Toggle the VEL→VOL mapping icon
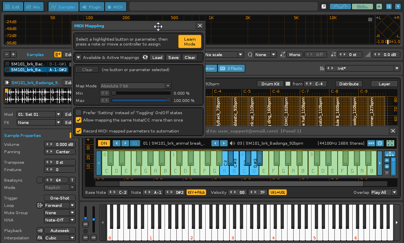The height and width of the screenshot is (243, 404). [x=278, y=192]
